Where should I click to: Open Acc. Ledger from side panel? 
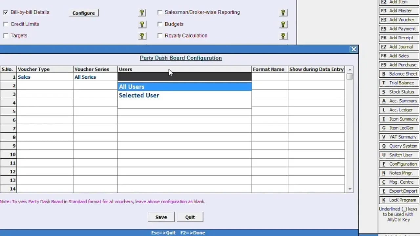tap(399, 110)
